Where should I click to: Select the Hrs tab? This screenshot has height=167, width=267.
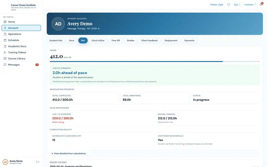tap(83, 40)
